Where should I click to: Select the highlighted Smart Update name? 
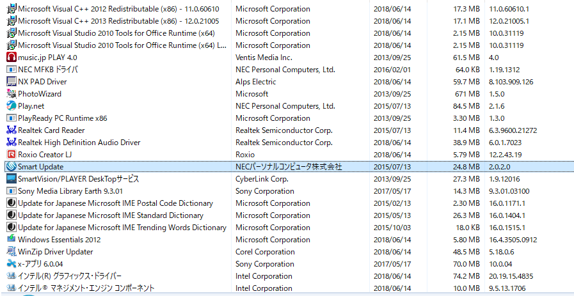(40, 167)
